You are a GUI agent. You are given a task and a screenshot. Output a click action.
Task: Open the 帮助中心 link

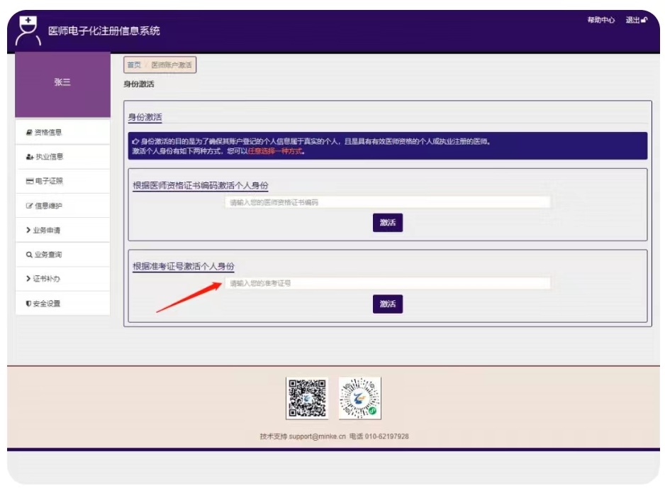coord(600,20)
